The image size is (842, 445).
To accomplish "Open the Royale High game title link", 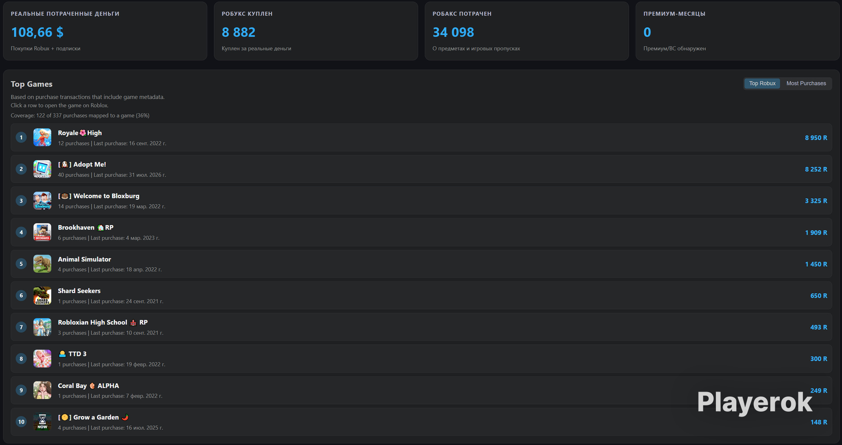I will (80, 133).
